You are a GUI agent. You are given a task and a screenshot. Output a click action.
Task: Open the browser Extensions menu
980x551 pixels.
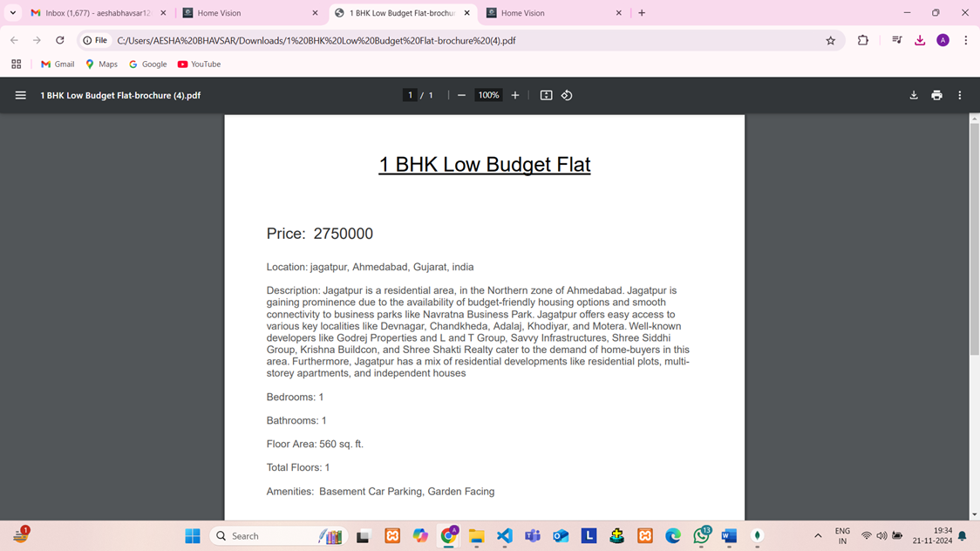pyautogui.click(x=862, y=40)
